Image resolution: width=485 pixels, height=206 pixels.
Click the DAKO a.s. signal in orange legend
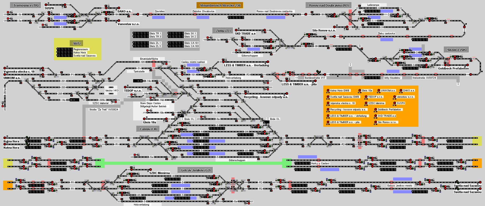[x=401, y=91]
